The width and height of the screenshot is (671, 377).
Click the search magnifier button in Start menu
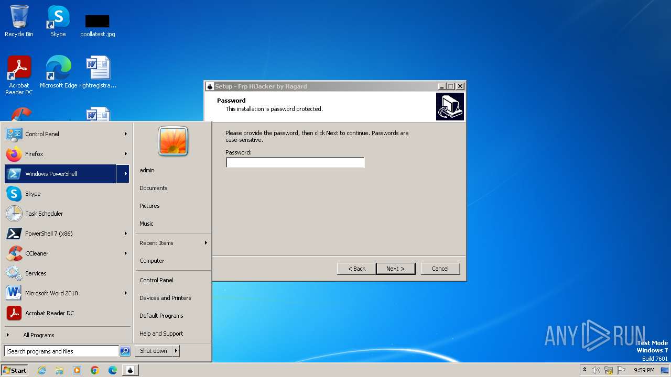click(x=125, y=351)
